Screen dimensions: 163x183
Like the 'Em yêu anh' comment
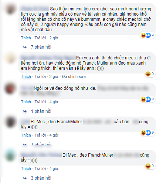[26, 76]
